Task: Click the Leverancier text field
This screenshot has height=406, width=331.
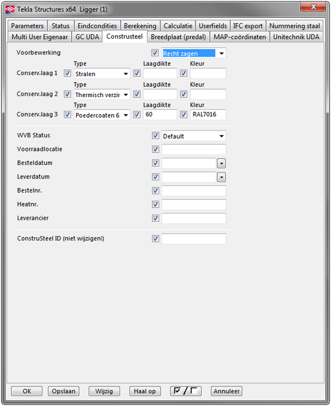Action: click(194, 218)
